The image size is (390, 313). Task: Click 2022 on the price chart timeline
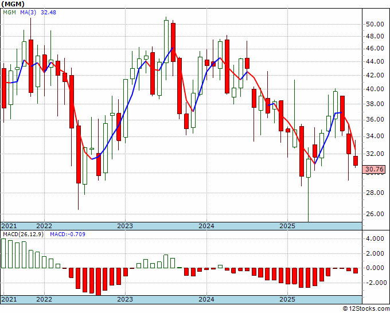pyautogui.click(x=44, y=226)
